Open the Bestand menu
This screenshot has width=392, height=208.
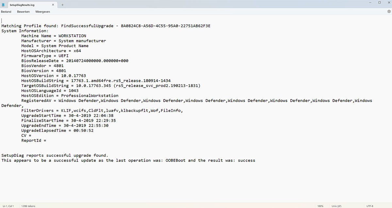pos(6,11)
